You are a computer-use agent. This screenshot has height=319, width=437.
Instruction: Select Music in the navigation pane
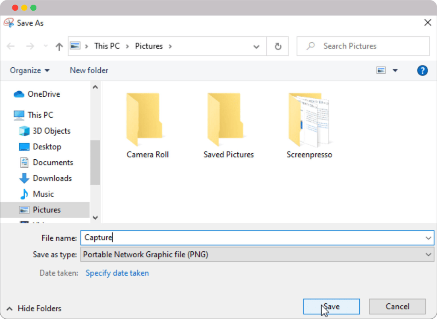point(43,194)
